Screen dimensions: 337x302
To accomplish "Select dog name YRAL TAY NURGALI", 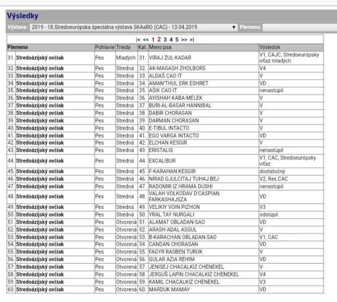I will pyautogui.click(x=172, y=215).
